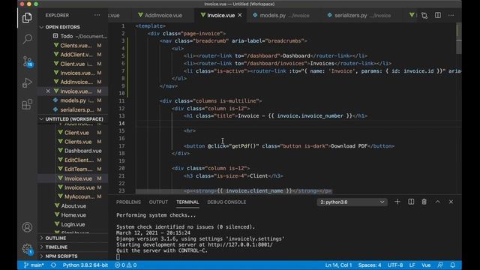This screenshot has height=270, width=480.
Task: Open the Output panel tab
Action: tap(158, 202)
